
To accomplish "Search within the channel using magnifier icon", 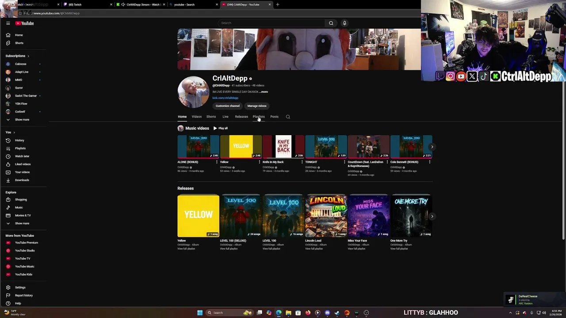I will 288,117.
